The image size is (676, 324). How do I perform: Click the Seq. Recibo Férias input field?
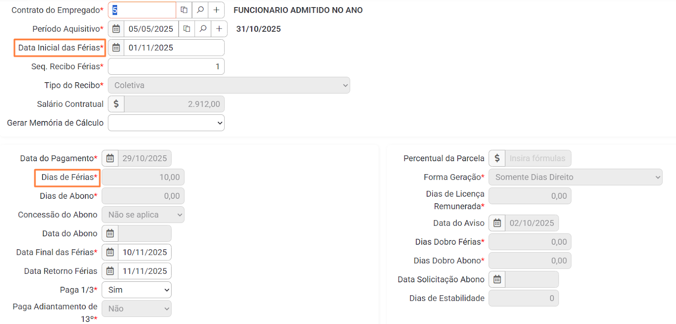click(166, 66)
